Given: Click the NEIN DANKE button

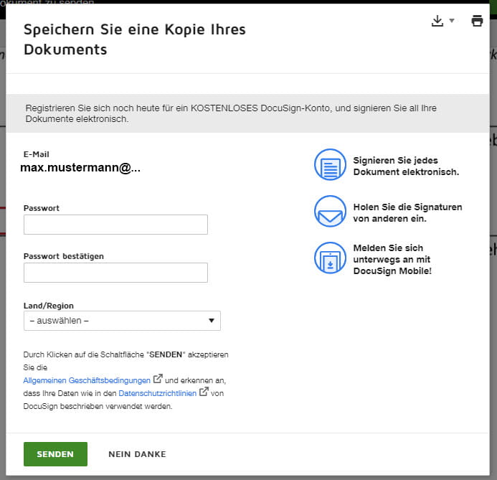Looking at the screenshot, I should tap(137, 454).
